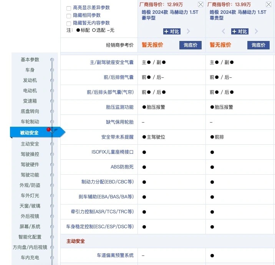Click 厂商指导价: 12.99万 text
This screenshot has height=265, width=275.
point(161,4)
